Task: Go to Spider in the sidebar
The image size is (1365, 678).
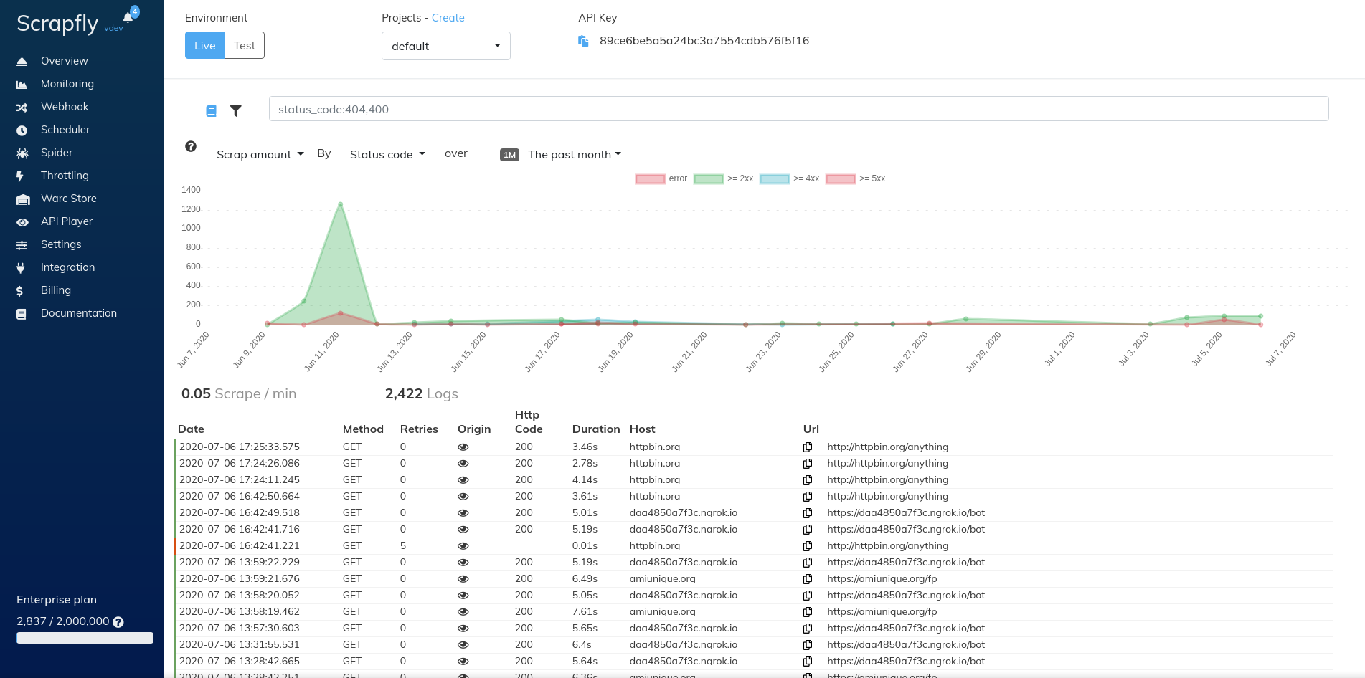Action: tap(57, 153)
